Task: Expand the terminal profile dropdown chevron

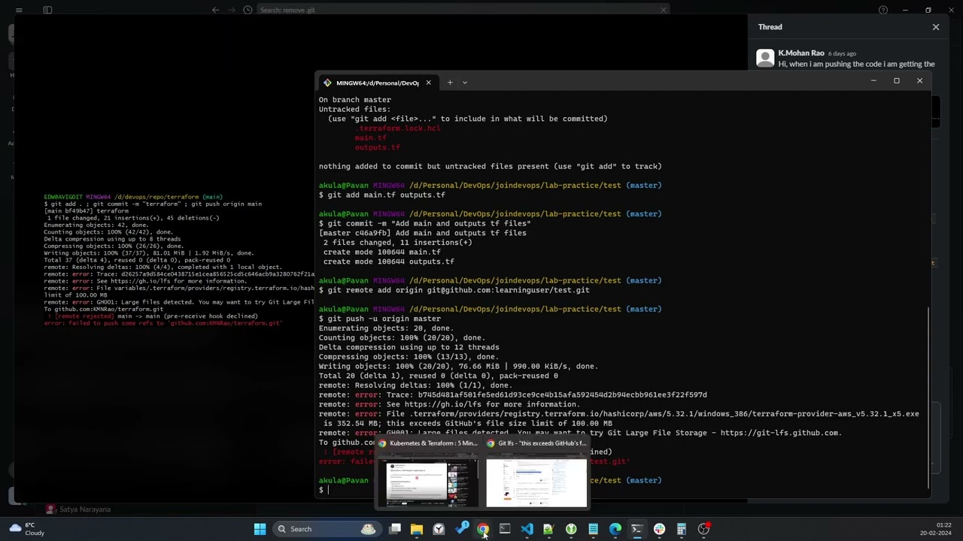Action: 465,83
